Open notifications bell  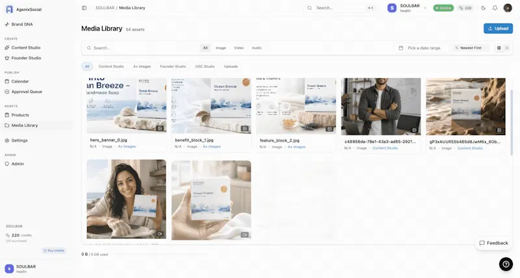[495, 8]
